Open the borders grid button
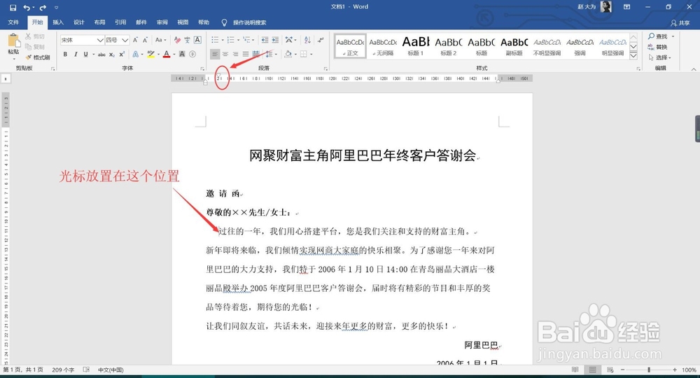Screen dimensions: 700x378 304,55
